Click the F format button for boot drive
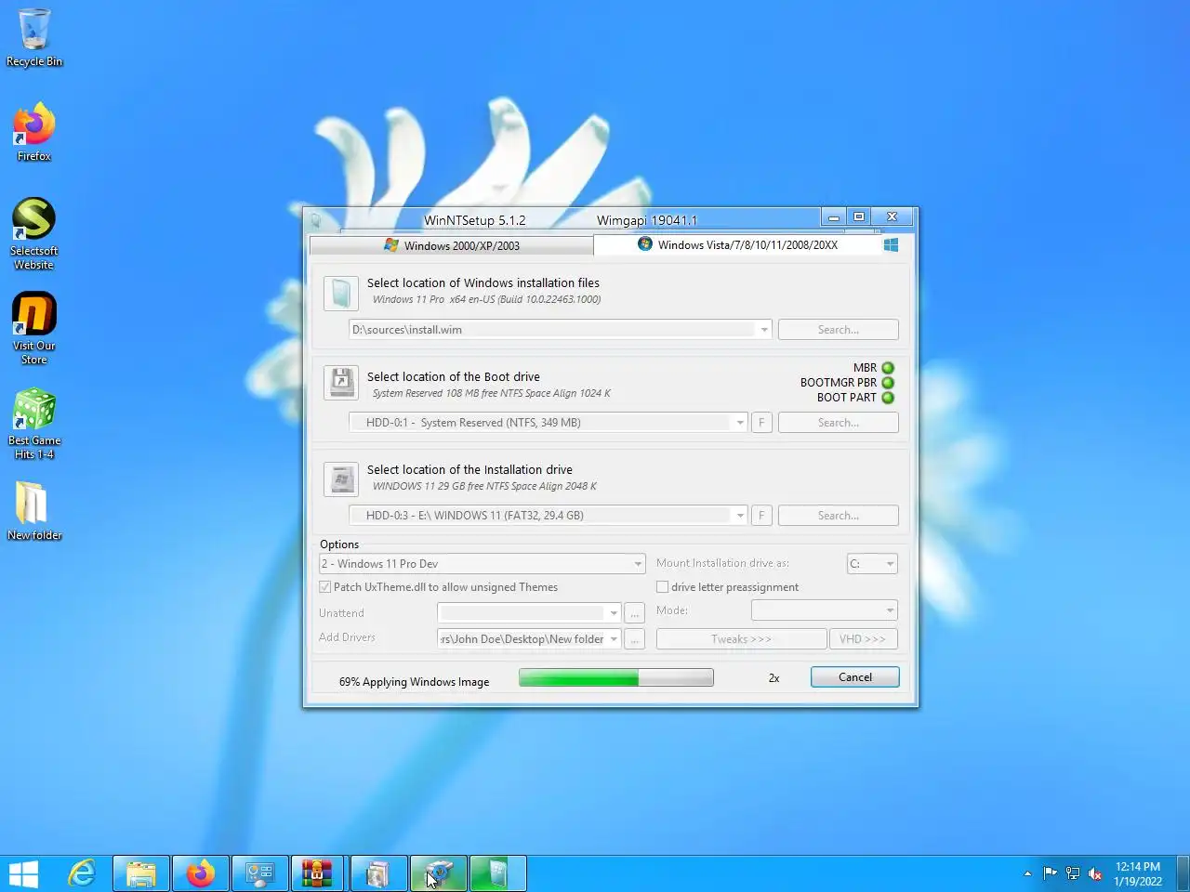 click(761, 423)
